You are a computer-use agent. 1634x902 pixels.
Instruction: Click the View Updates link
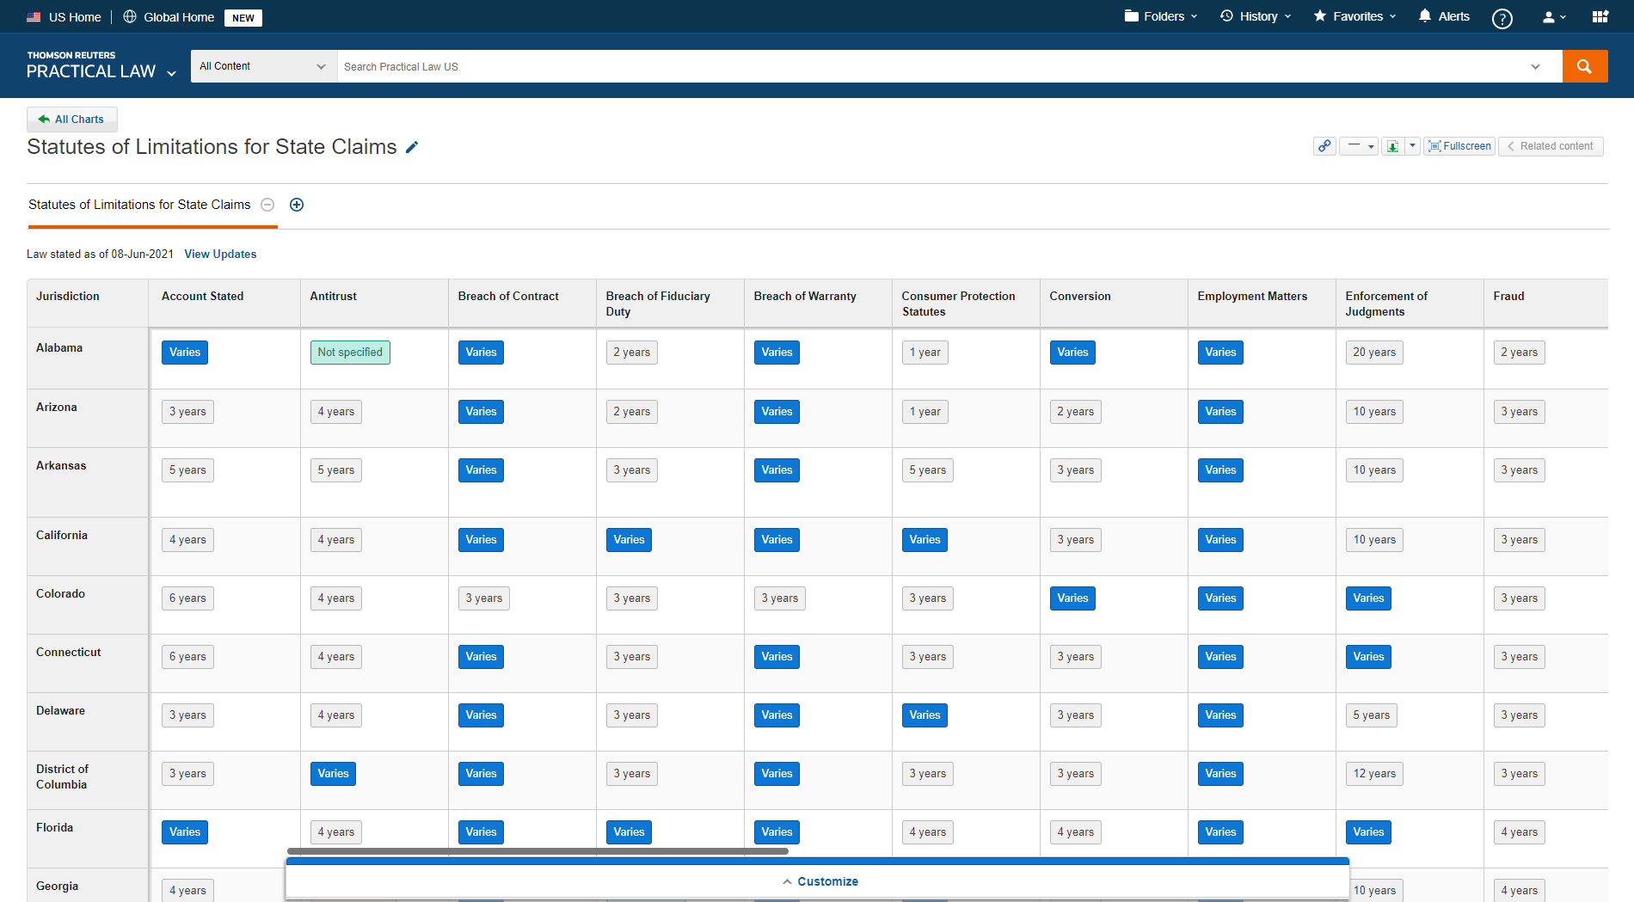click(220, 255)
